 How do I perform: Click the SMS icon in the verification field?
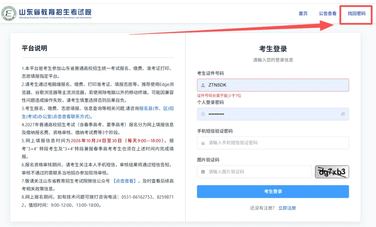coord(203,143)
